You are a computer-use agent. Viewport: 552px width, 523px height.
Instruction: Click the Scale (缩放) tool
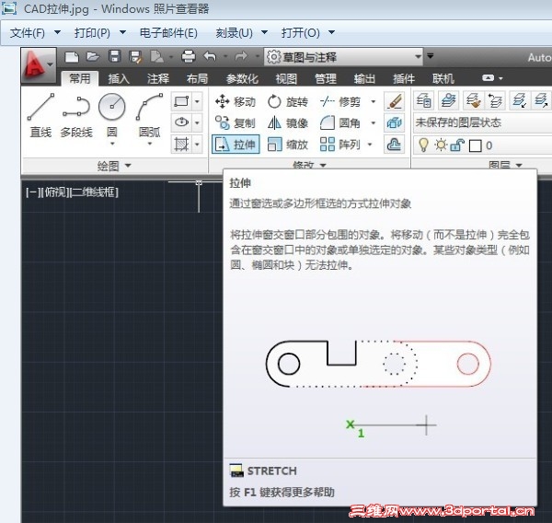click(288, 145)
